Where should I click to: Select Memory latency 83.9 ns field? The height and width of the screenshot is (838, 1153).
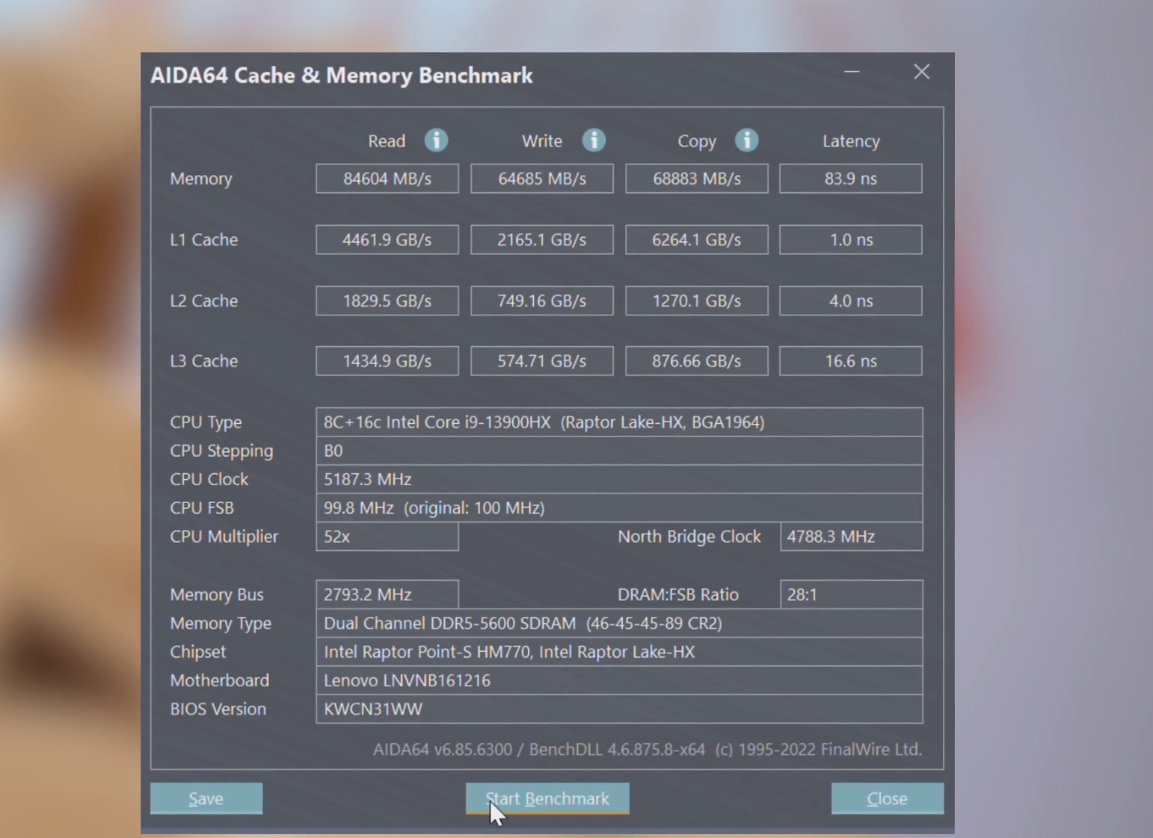pyautogui.click(x=851, y=179)
